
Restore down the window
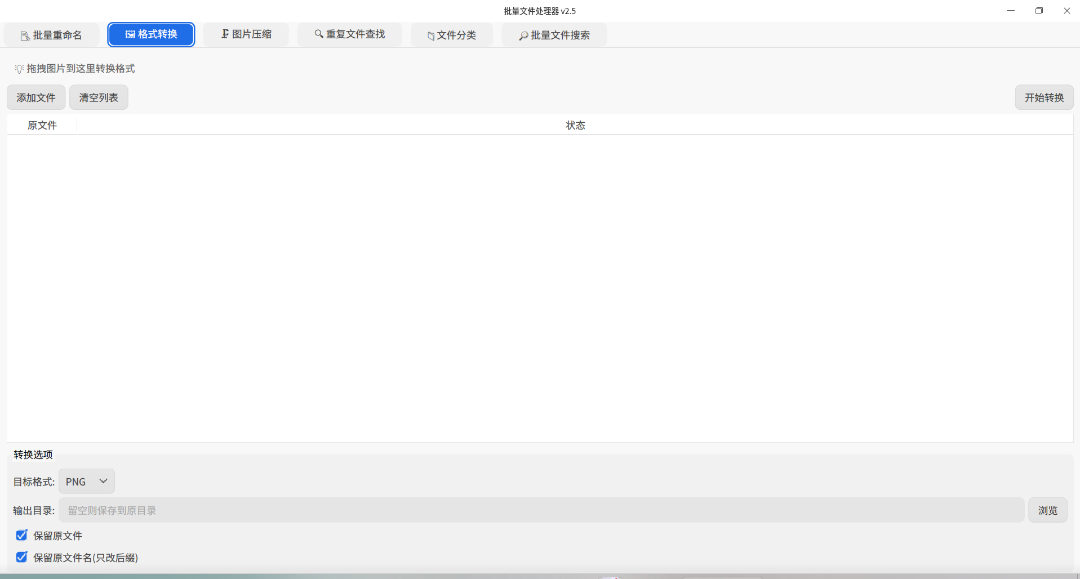point(1039,11)
